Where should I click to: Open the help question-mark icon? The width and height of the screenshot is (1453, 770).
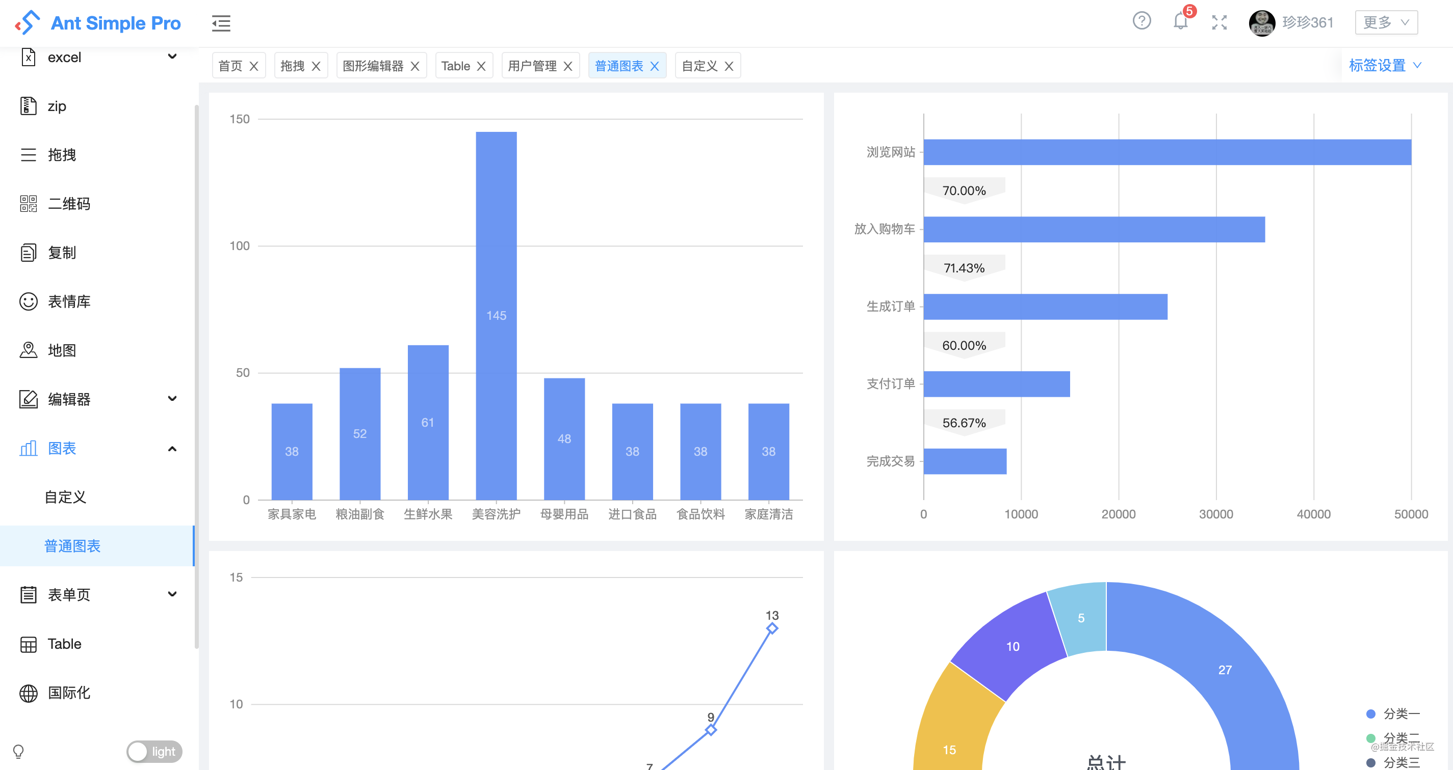coord(1142,21)
